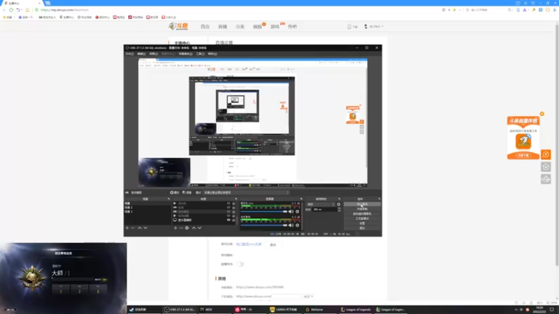The width and height of the screenshot is (559, 314).
Task: Expand the fourth source group triangle
Action: pos(175,216)
